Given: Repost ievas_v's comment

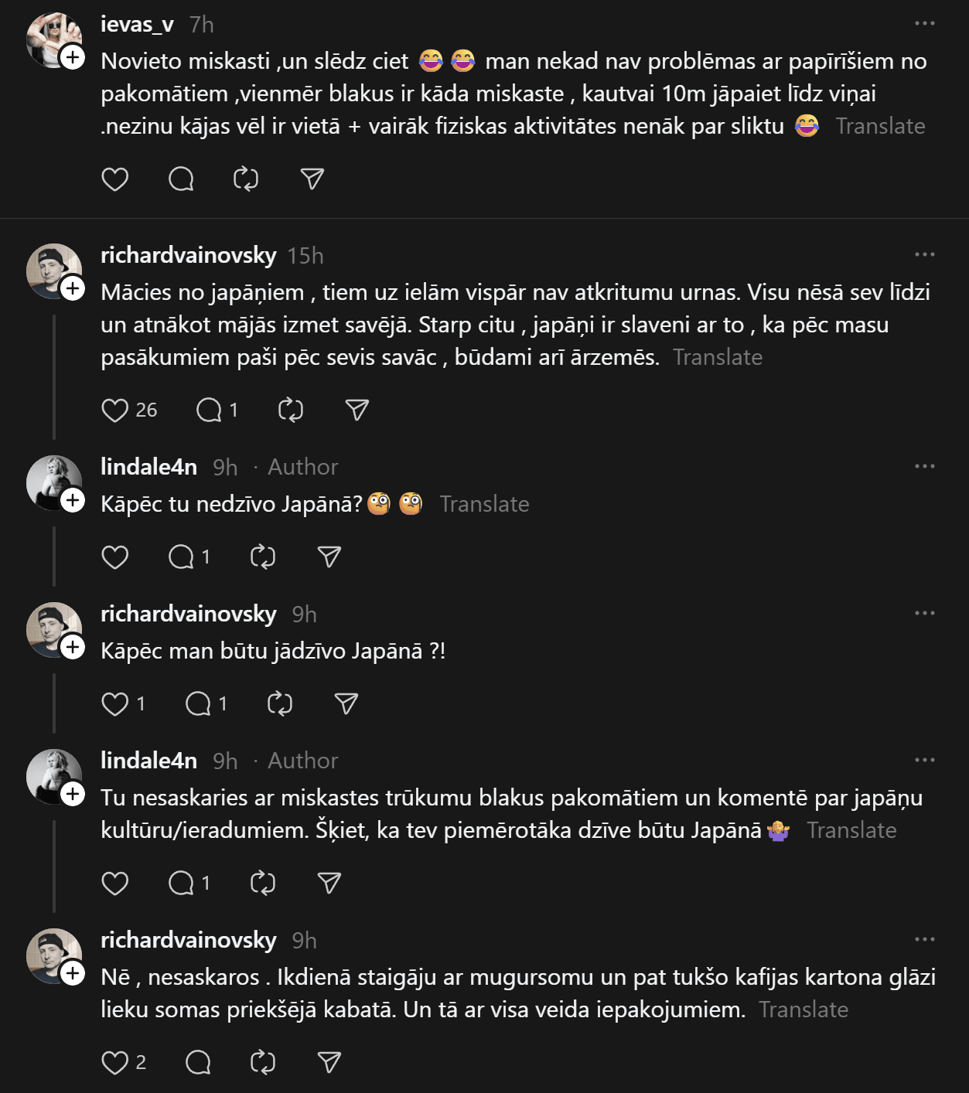Looking at the screenshot, I should (246, 179).
